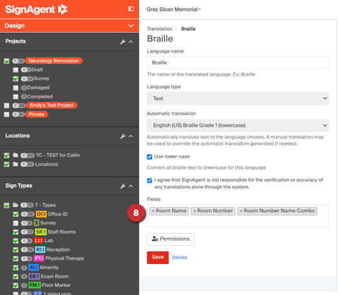Click the PT.1 Physical Therapy badge
340x295 pixels.
click(x=39, y=258)
